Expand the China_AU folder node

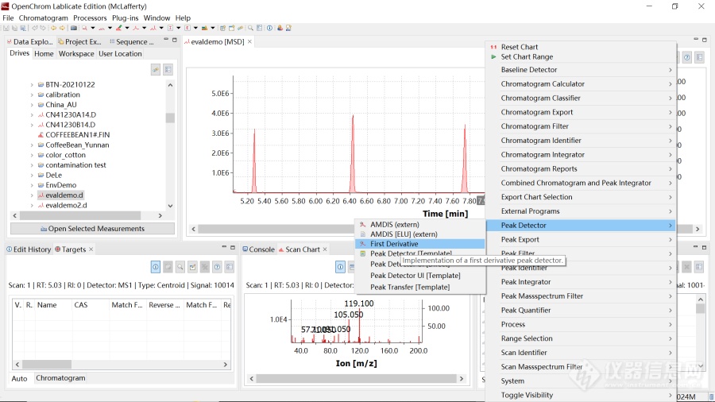33,105
